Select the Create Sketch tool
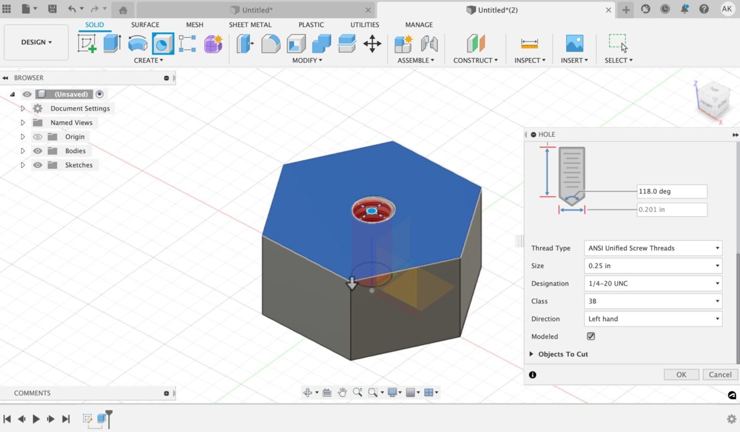 [87, 43]
